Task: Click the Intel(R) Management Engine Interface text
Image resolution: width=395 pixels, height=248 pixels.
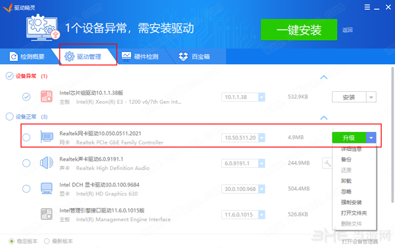Action: [x=123, y=220]
